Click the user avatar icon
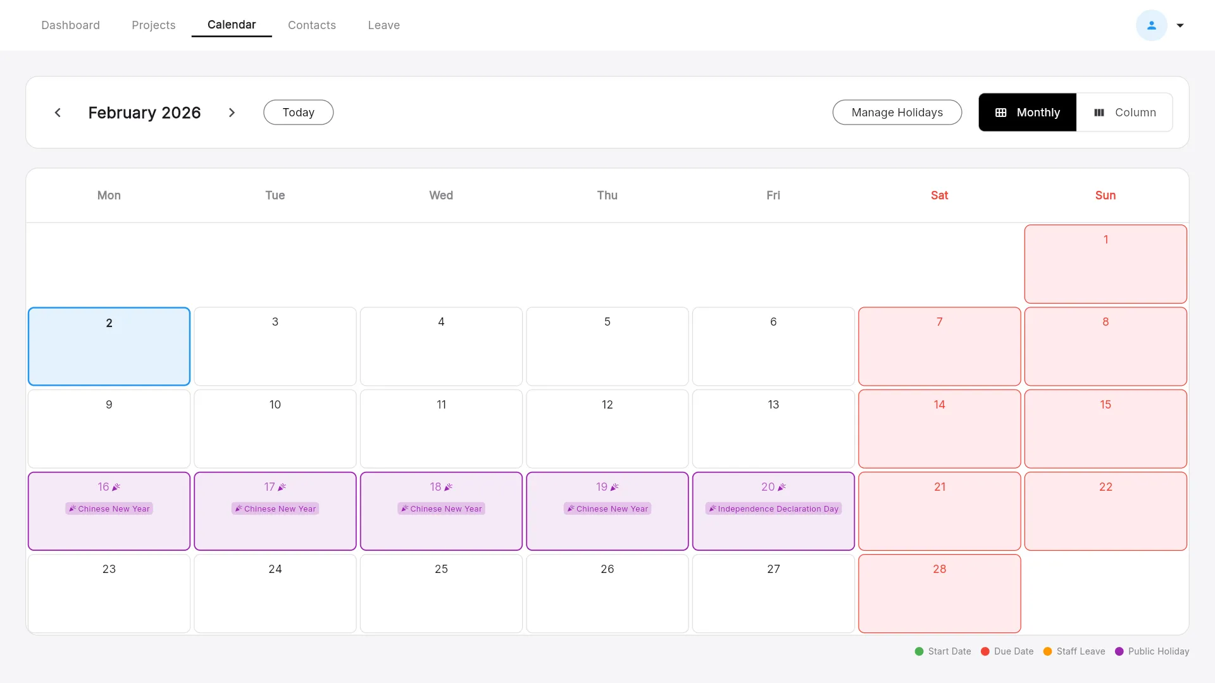 1152,25
